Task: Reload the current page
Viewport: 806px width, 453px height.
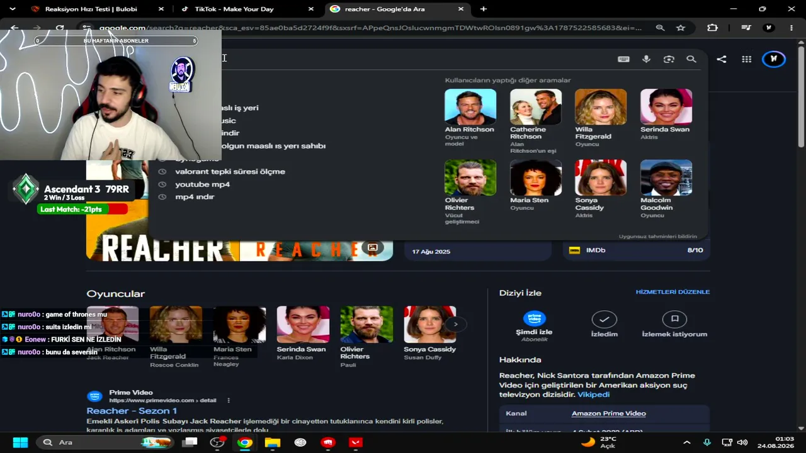Action: (60, 28)
